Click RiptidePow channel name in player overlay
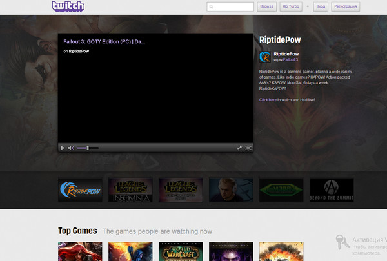Screen dimensions: 387x261 coord(79,51)
